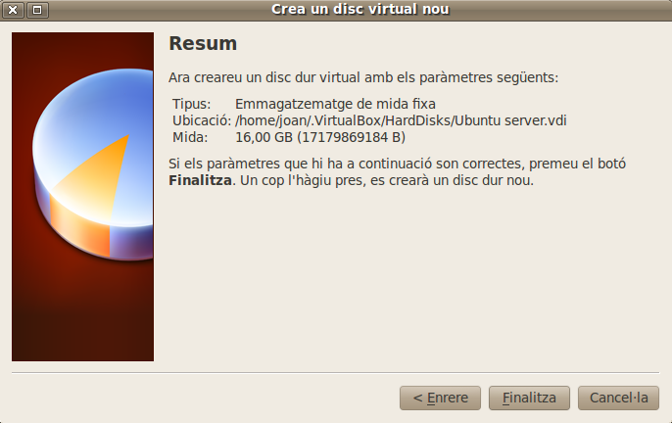This screenshot has width=672, height=423.
Task: Click the sentence starting "Ara creareu un disc"
Action: (362, 76)
